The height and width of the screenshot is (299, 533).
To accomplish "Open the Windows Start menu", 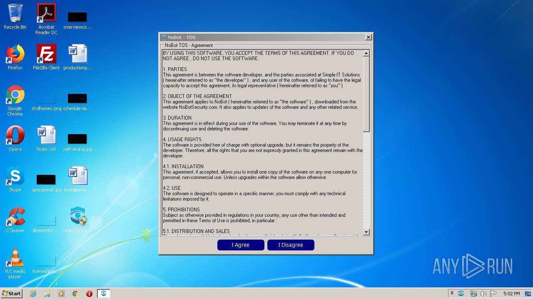I will 11,294.
